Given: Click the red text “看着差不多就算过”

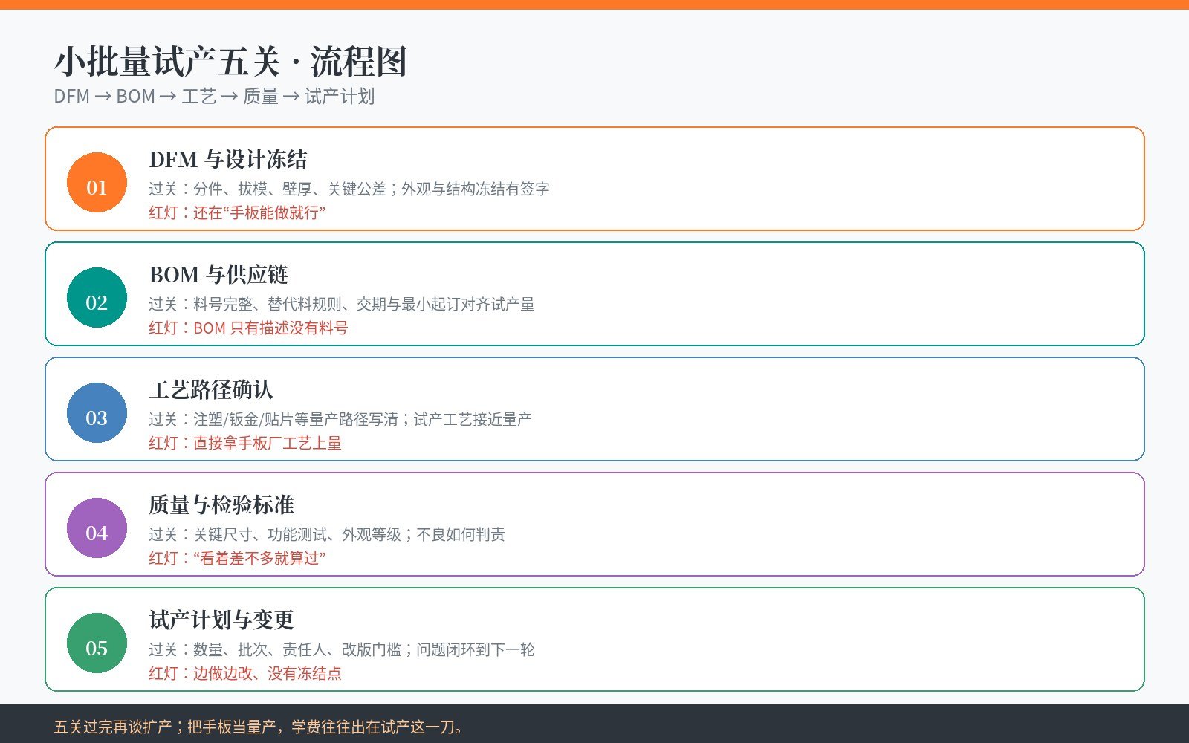Looking at the screenshot, I should (x=259, y=558).
